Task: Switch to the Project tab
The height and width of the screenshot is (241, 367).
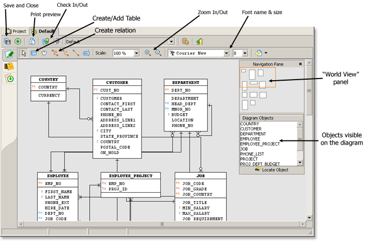Action: click(x=16, y=31)
